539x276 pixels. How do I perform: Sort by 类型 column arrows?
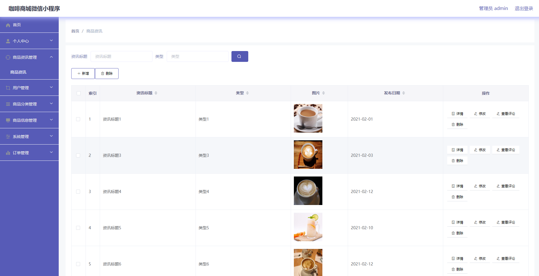point(247,93)
